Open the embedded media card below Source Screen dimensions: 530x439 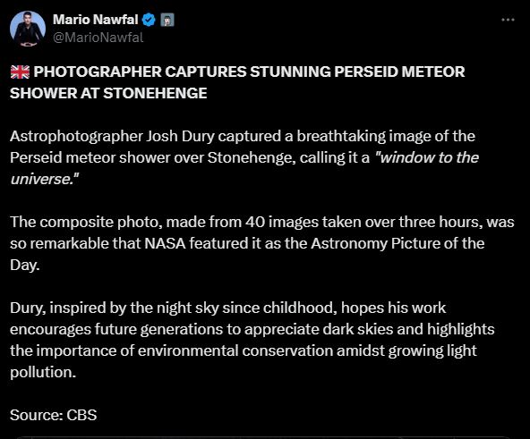coord(265,437)
